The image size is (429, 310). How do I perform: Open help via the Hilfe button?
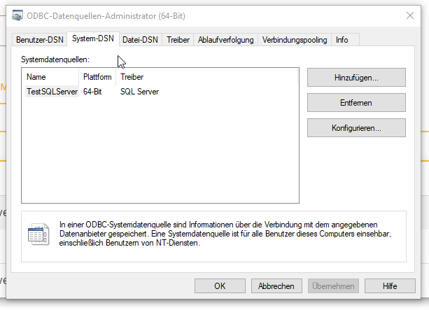point(390,286)
